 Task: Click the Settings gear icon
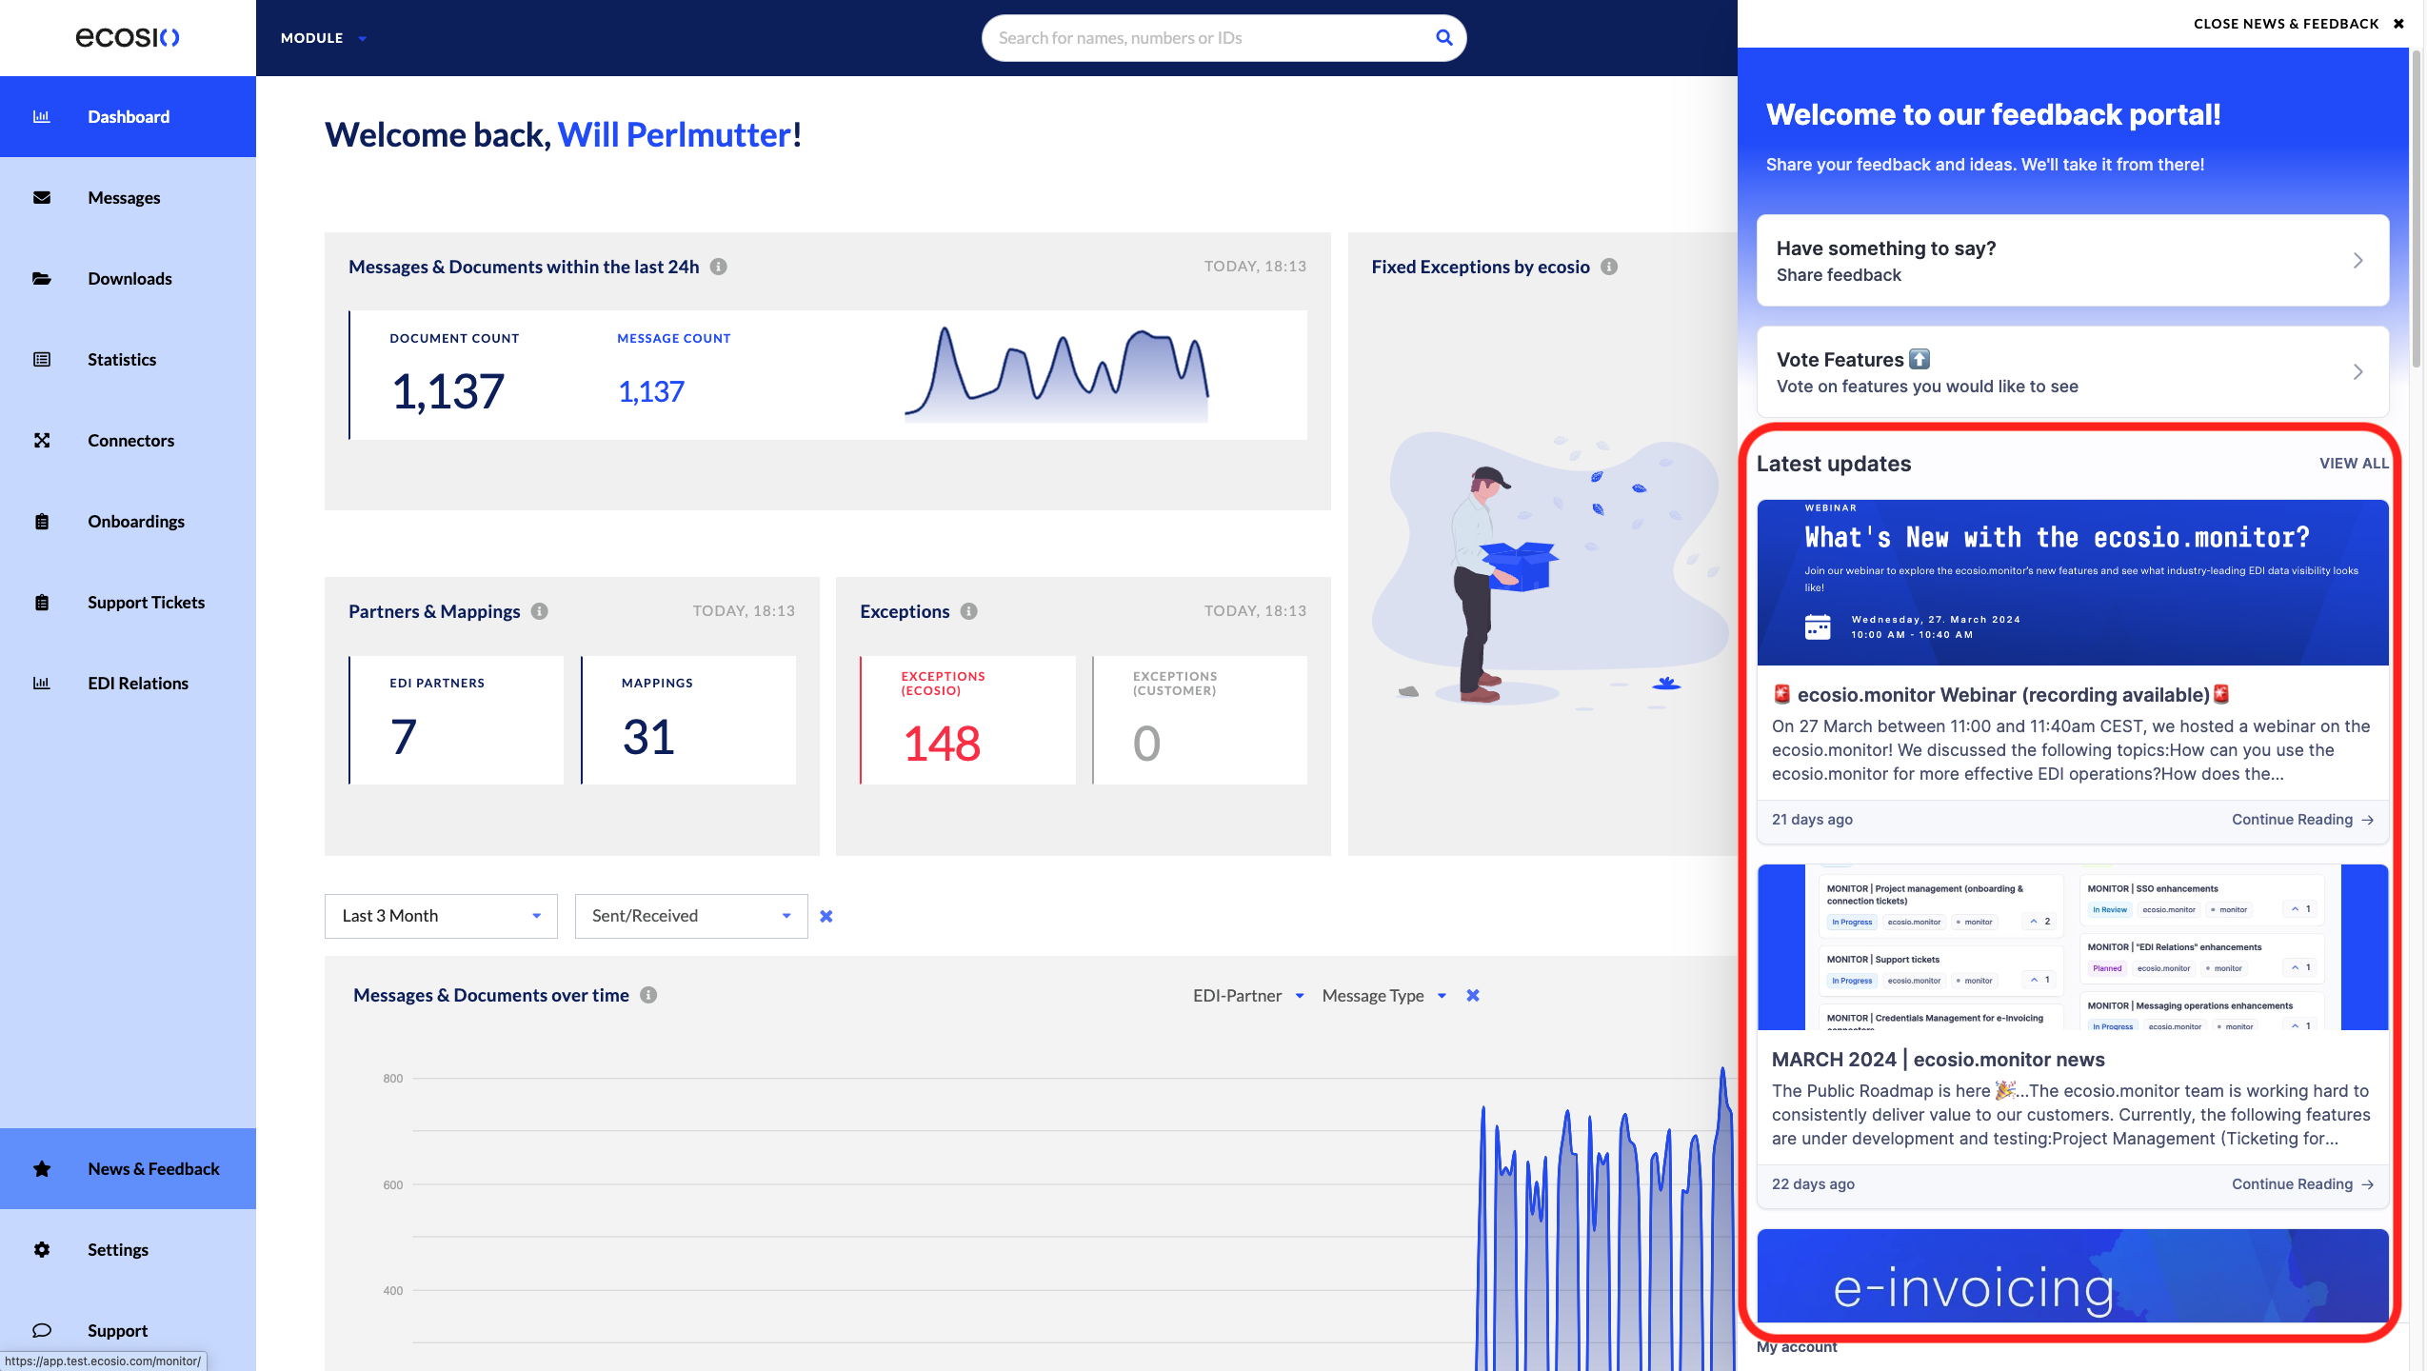tap(42, 1249)
